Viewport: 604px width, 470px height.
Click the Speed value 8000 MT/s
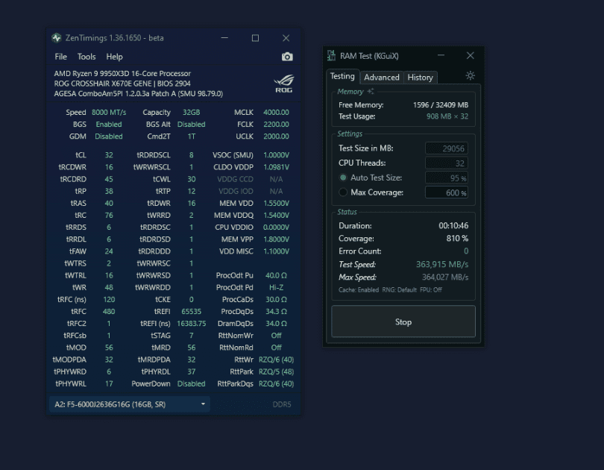[x=109, y=112]
